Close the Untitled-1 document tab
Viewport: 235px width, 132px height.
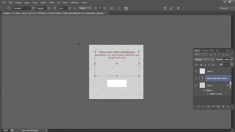click(x=107, y=13)
